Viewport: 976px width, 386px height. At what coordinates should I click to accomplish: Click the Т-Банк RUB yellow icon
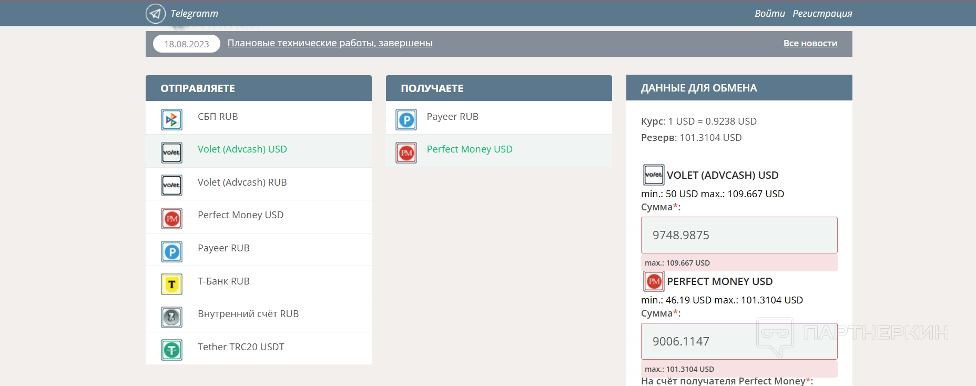[x=171, y=285]
